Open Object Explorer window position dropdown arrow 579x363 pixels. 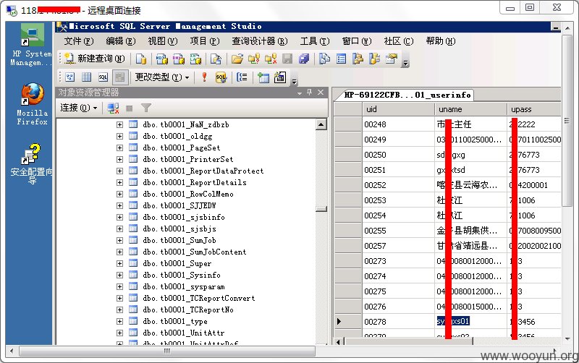[x=300, y=93]
